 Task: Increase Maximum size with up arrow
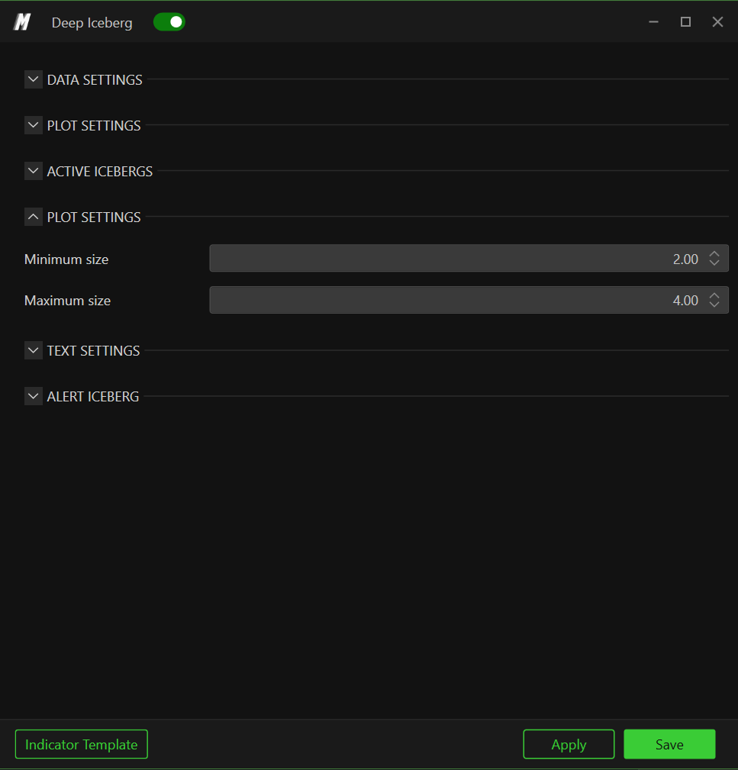click(714, 295)
